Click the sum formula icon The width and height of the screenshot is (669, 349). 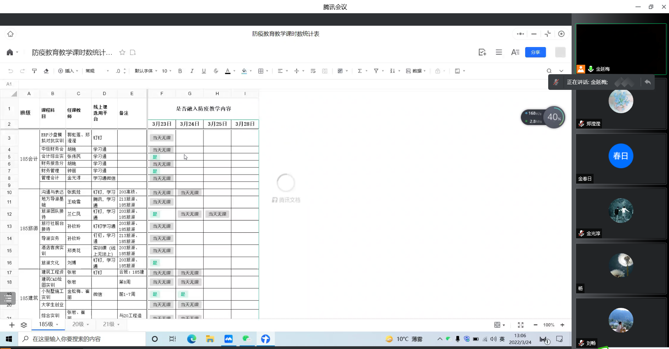tap(360, 71)
